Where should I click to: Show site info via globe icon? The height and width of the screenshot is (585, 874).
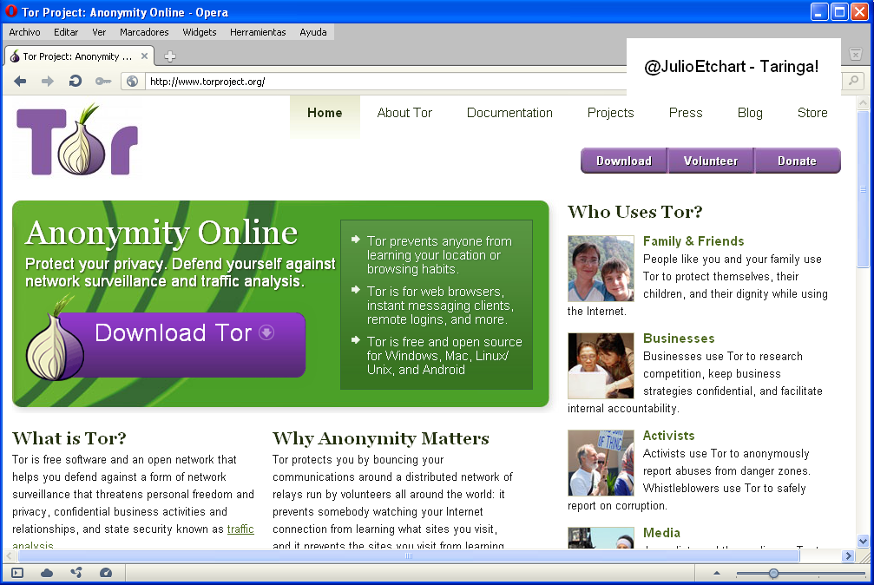132,82
